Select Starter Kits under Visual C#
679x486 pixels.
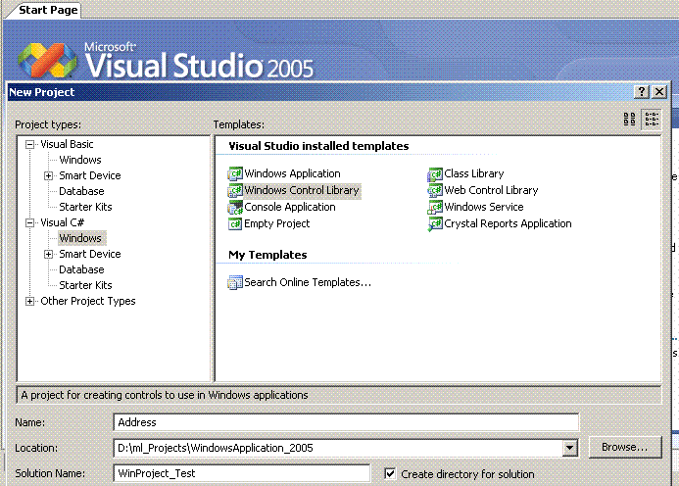(85, 285)
